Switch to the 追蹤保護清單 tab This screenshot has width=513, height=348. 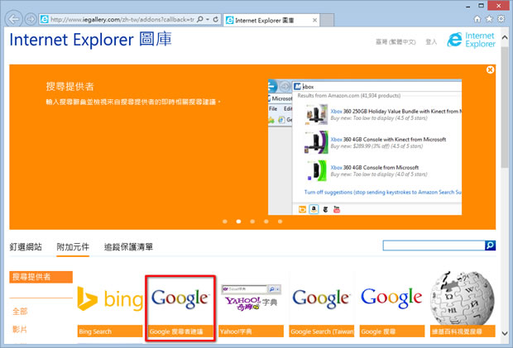coord(128,247)
